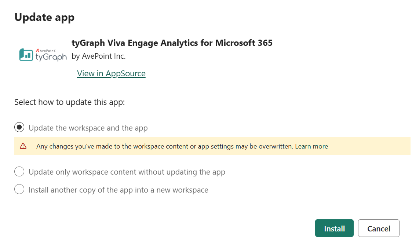Viewport: 412px width, 245px height.
Task: Select Install another copy radio button
Action: point(19,189)
